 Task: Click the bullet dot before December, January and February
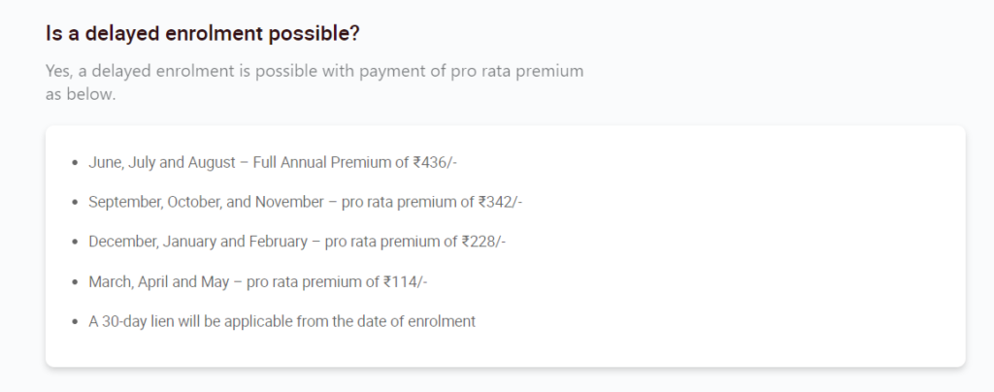click(x=76, y=242)
